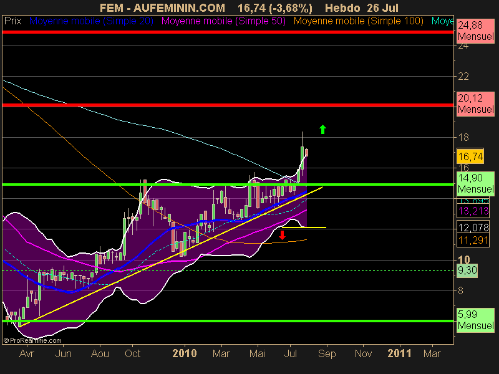Click the current price tag 16,74

pos(470,156)
